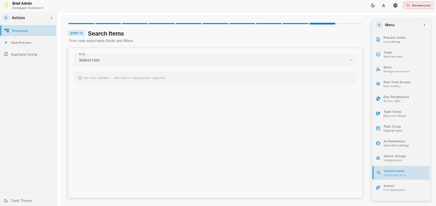The height and width of the screenshot is (206, 436).
Task: Click the Duplicate Config copy icon
Action: pos(6,54)
